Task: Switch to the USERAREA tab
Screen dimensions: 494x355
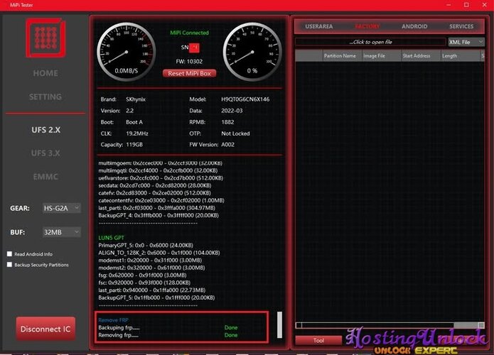Action: click(x=319, y=26)
